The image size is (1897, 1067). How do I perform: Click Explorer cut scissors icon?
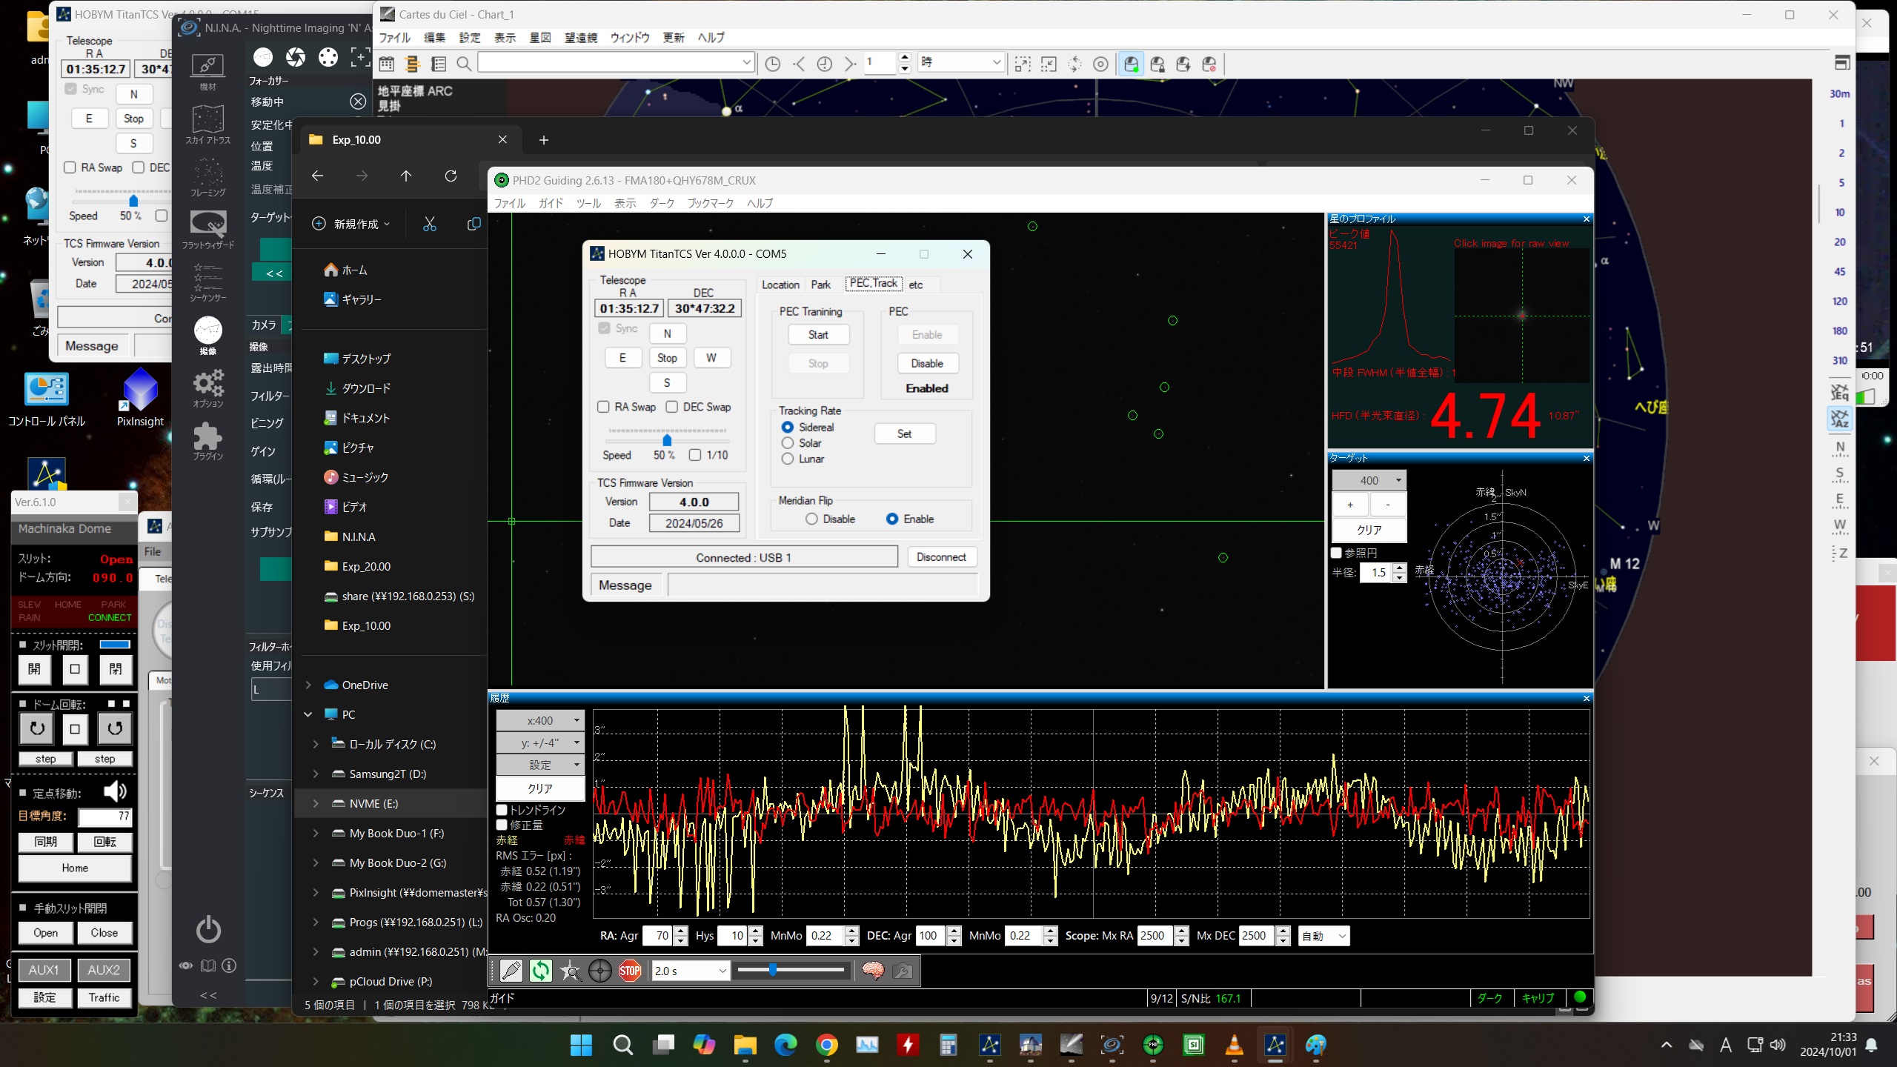pos(430,224)
